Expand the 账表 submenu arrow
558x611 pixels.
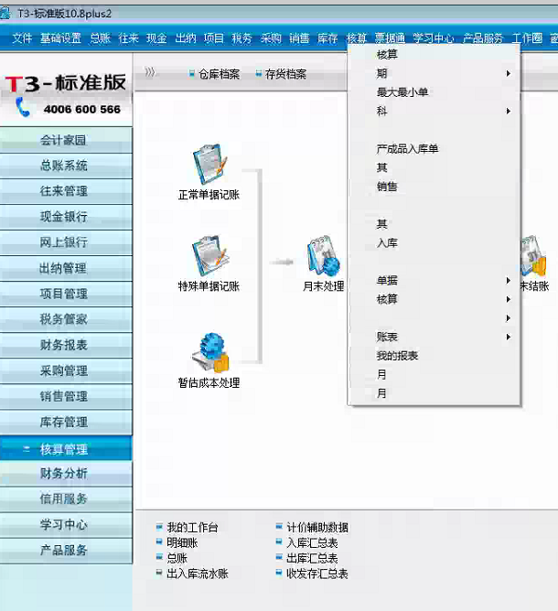pyautogui.click(x=508, y=337)
